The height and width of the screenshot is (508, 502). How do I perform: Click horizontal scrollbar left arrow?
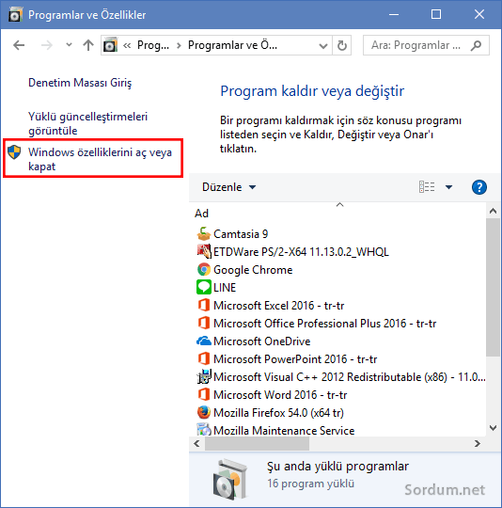pyautogui.click(x=196, y=443)
